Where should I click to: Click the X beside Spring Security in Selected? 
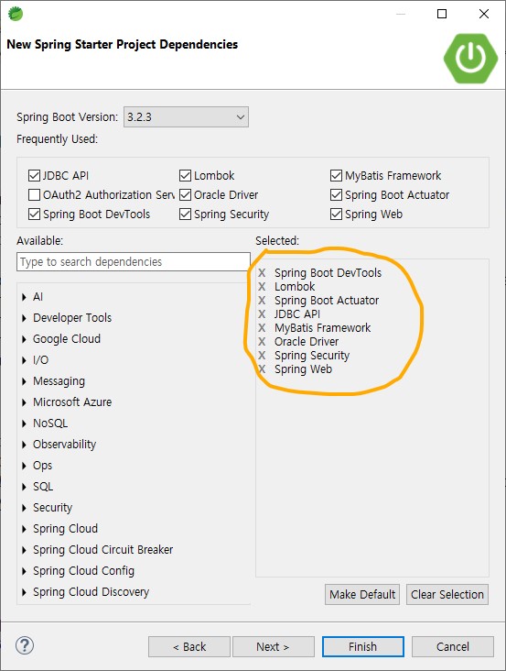pyautogui.click(x=262, y=355)
